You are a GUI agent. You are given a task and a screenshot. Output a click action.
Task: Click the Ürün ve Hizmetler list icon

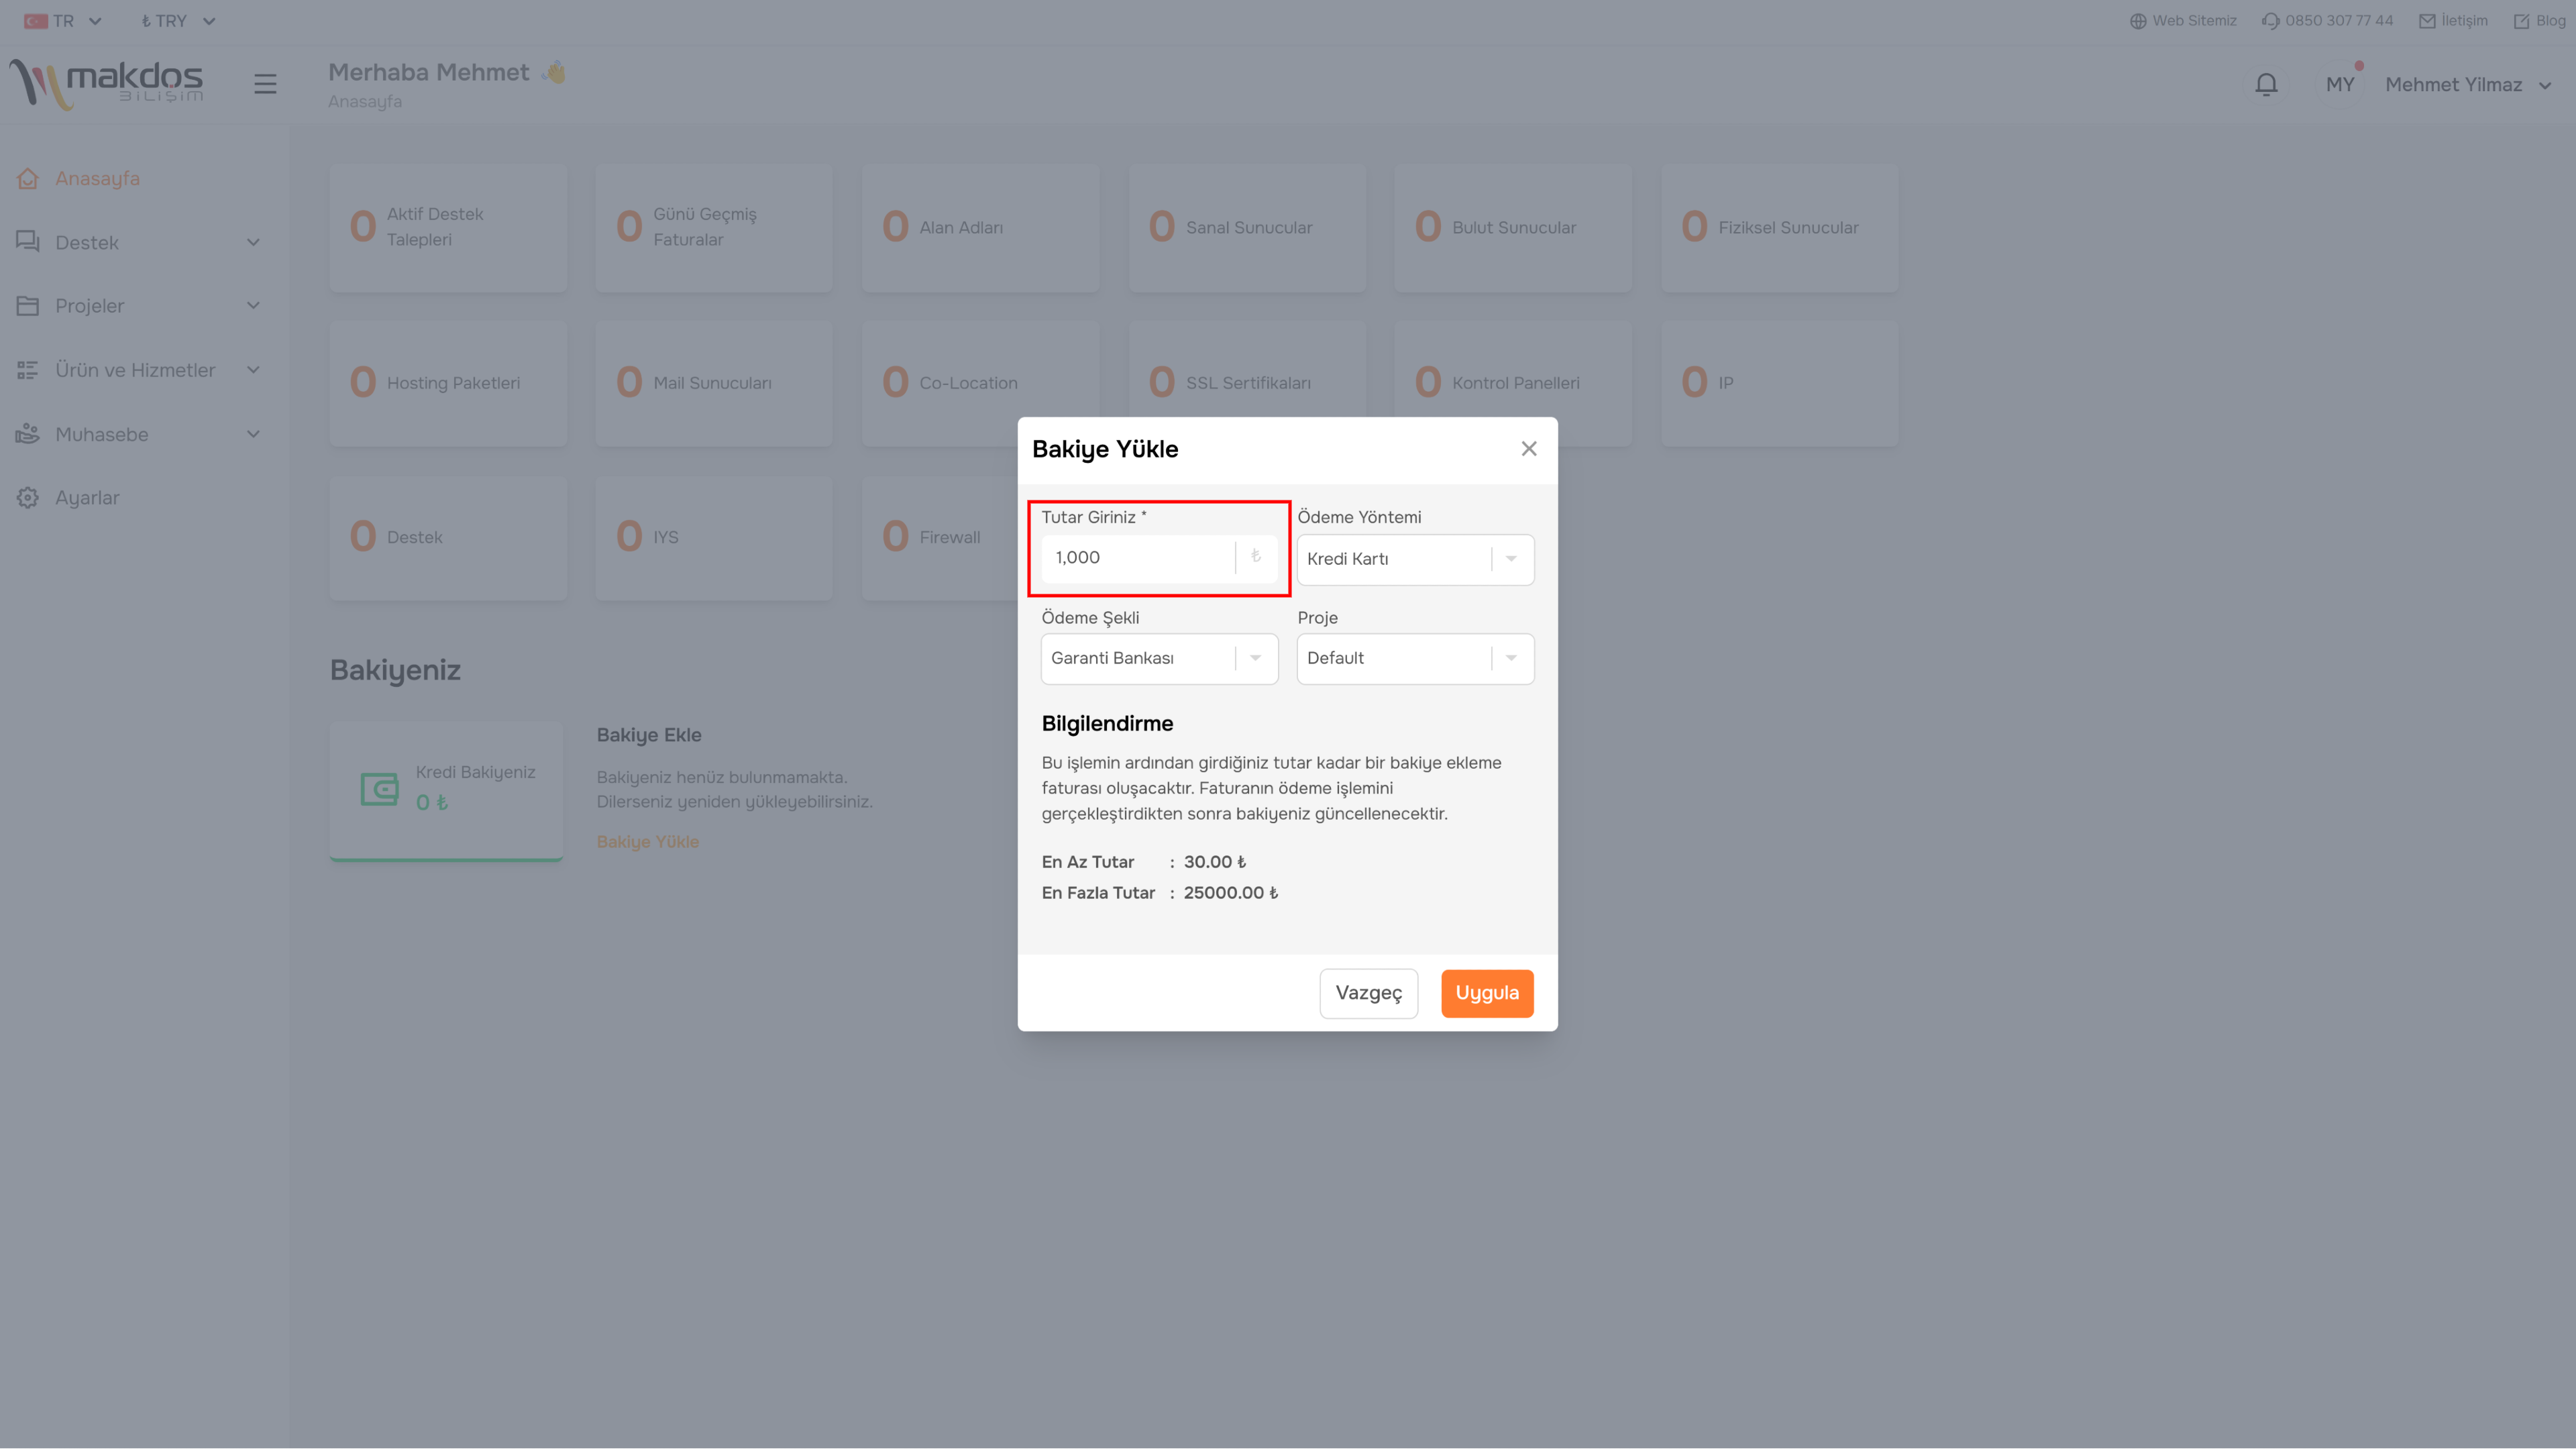tap(28, 370)
